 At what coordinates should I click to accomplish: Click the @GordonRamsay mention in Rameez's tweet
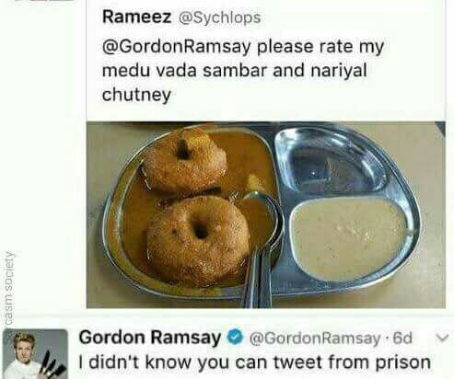177,47
